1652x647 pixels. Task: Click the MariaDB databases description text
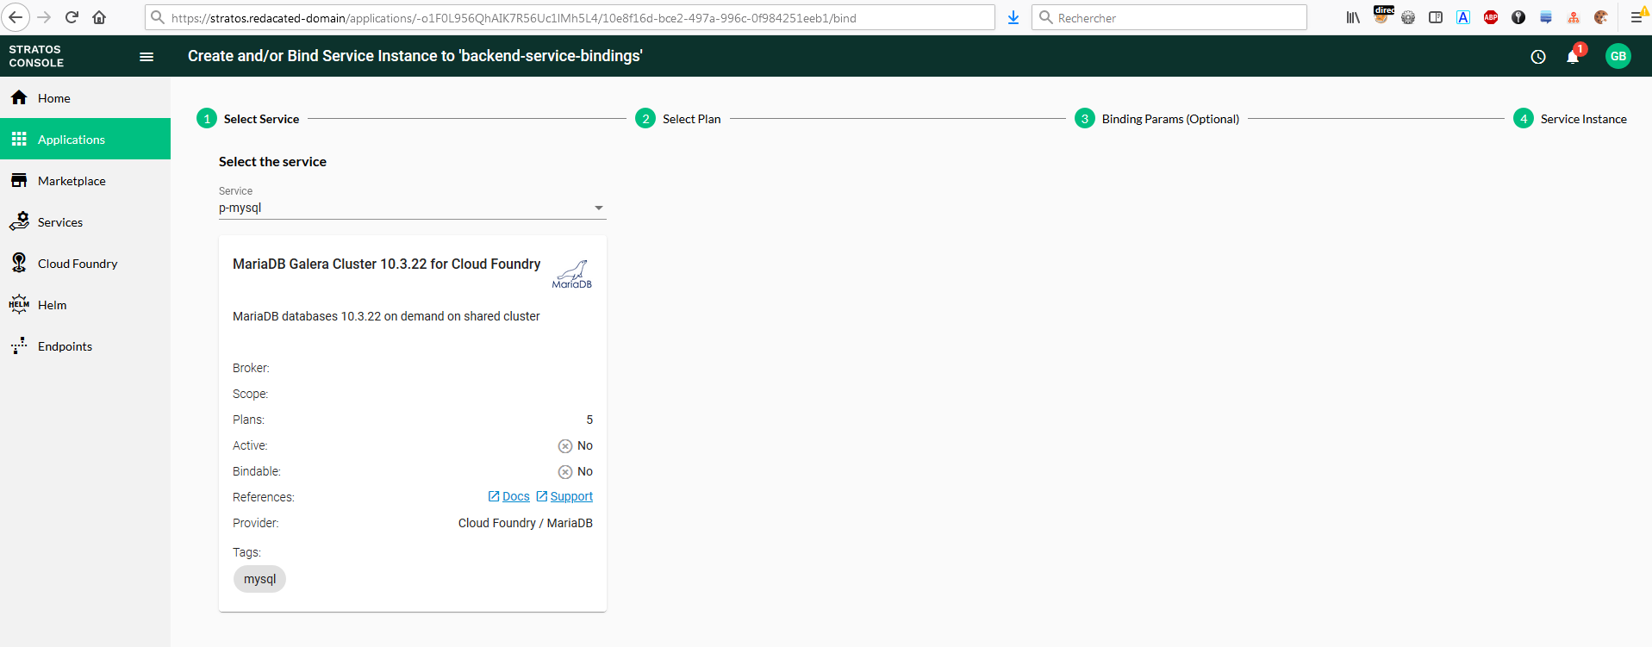386,316
